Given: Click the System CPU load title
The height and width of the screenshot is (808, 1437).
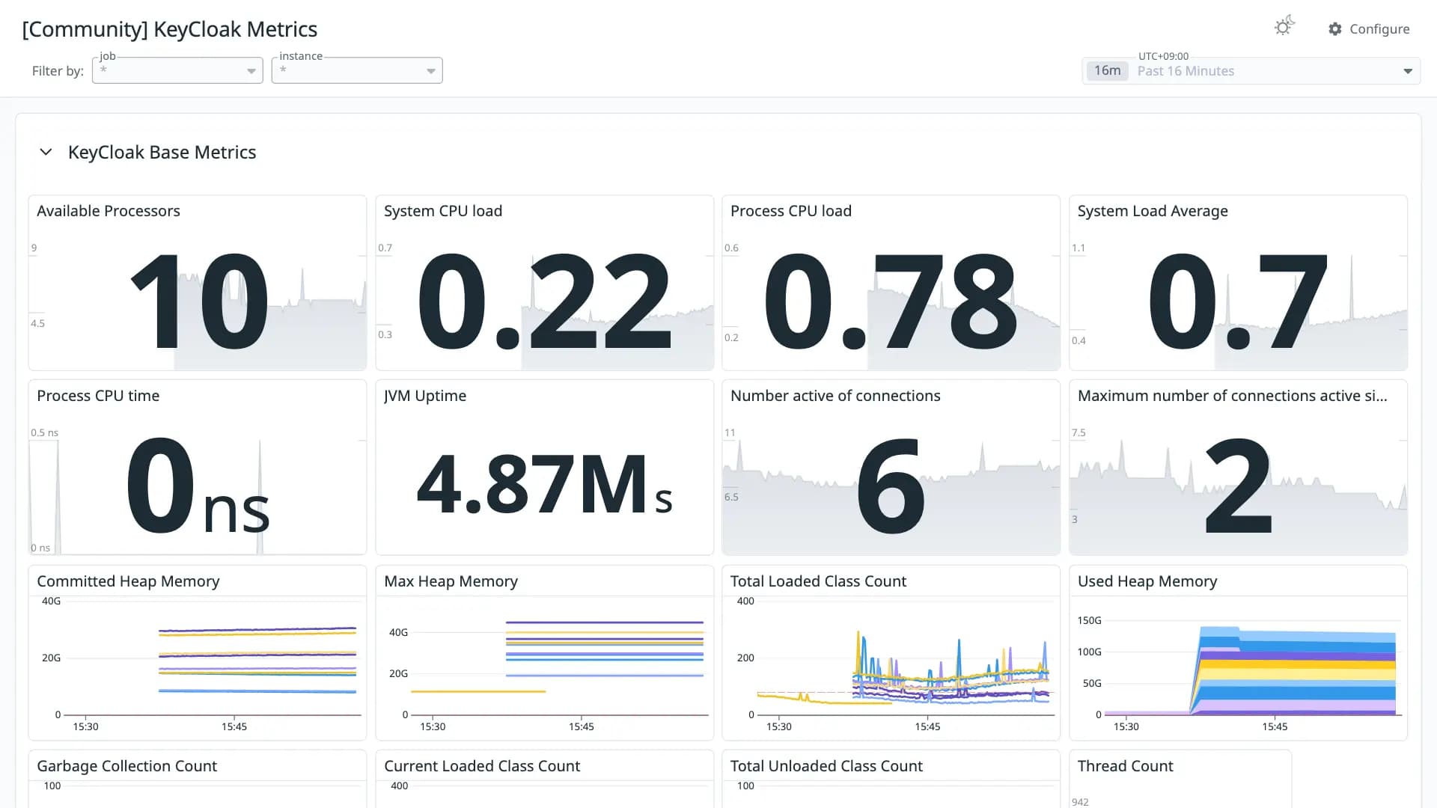Looking at the screenshot, I should pos(443,211).
